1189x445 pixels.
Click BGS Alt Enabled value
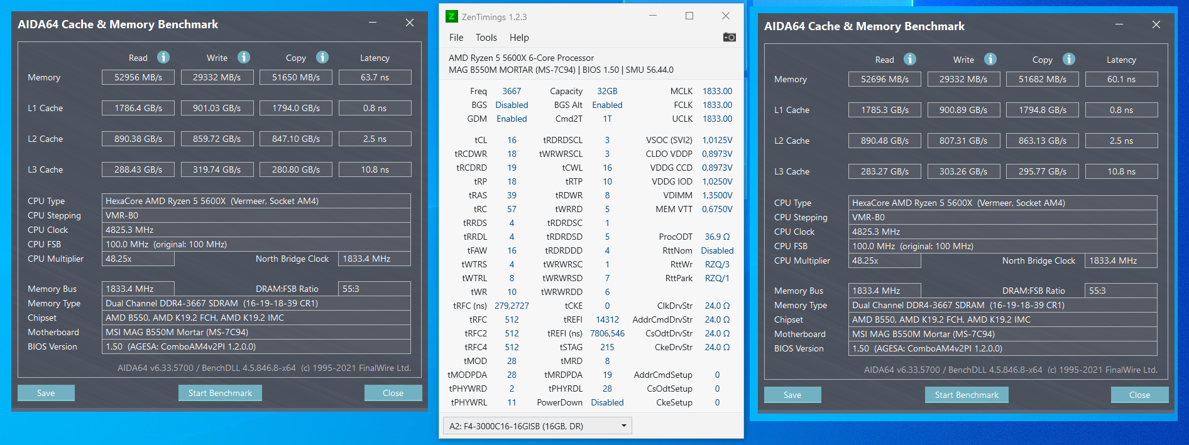coord(607,105)
